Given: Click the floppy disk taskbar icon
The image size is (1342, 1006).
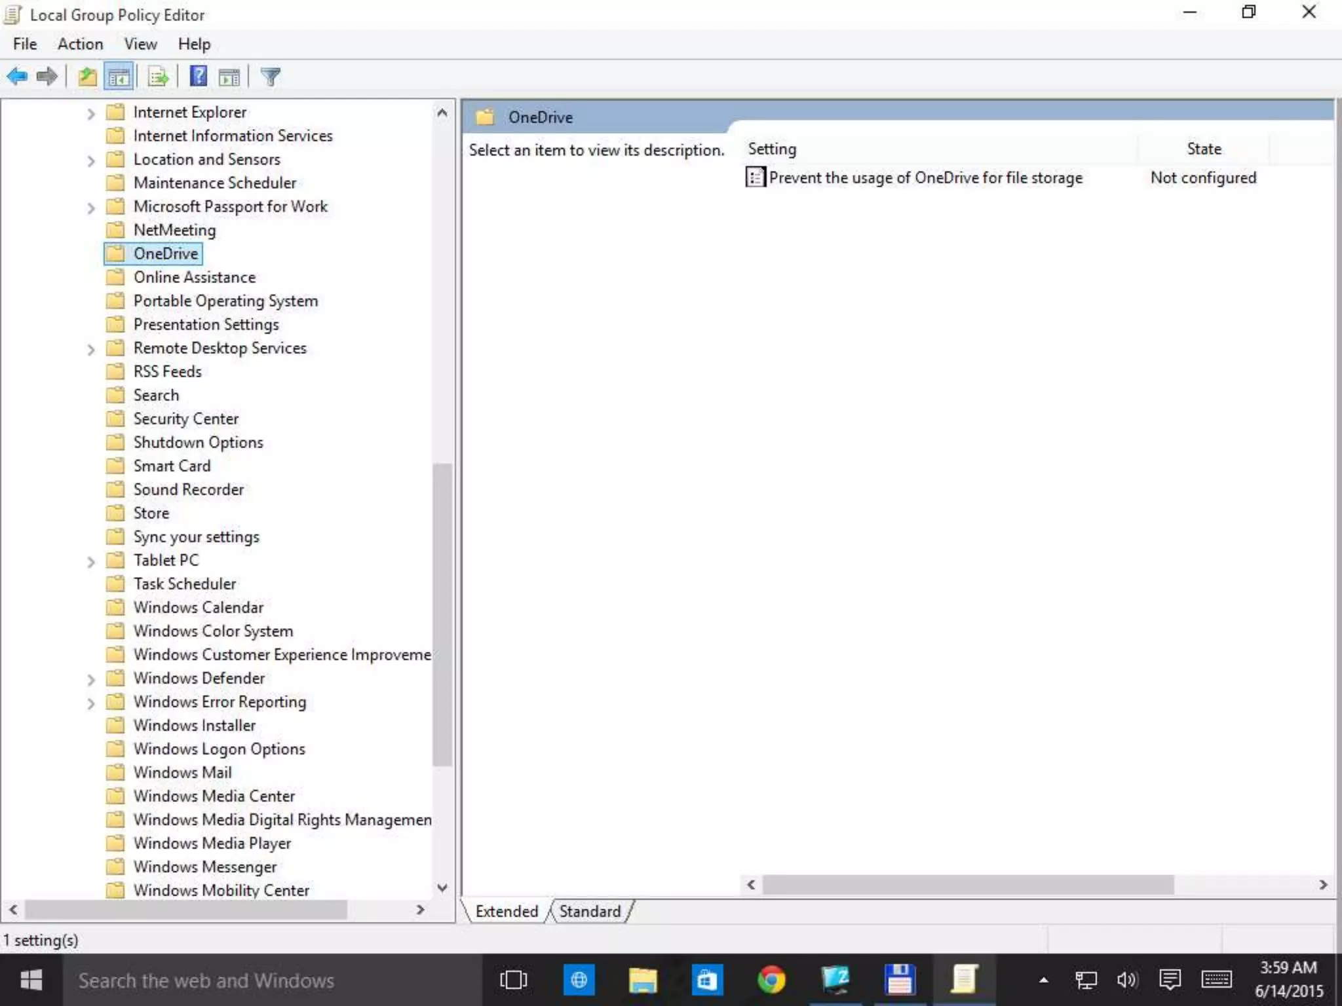Looking at the screenshot, I should [x=900, y=980].
